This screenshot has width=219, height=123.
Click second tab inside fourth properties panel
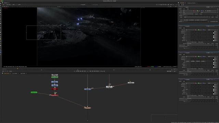coord(184,81)
